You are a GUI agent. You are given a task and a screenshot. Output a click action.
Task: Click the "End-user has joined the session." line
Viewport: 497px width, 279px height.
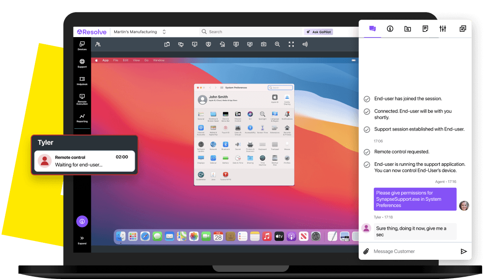click(x=408, y=98)
